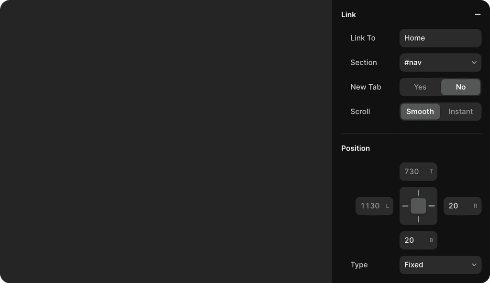Viewport: 490px width, 283px height.
Task: Click the top anchor line in position widget
Action: point(418,193)
